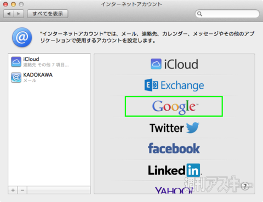The image size is (263, 202).
Task: Choose the facebook account type
Action: [x=174, y=149]
